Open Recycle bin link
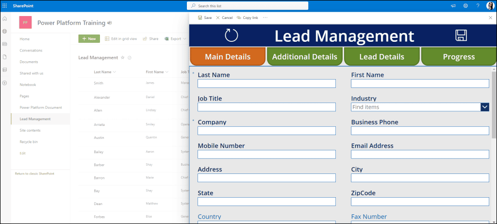This screenshot has height=224, width=497. coord(29,142)
